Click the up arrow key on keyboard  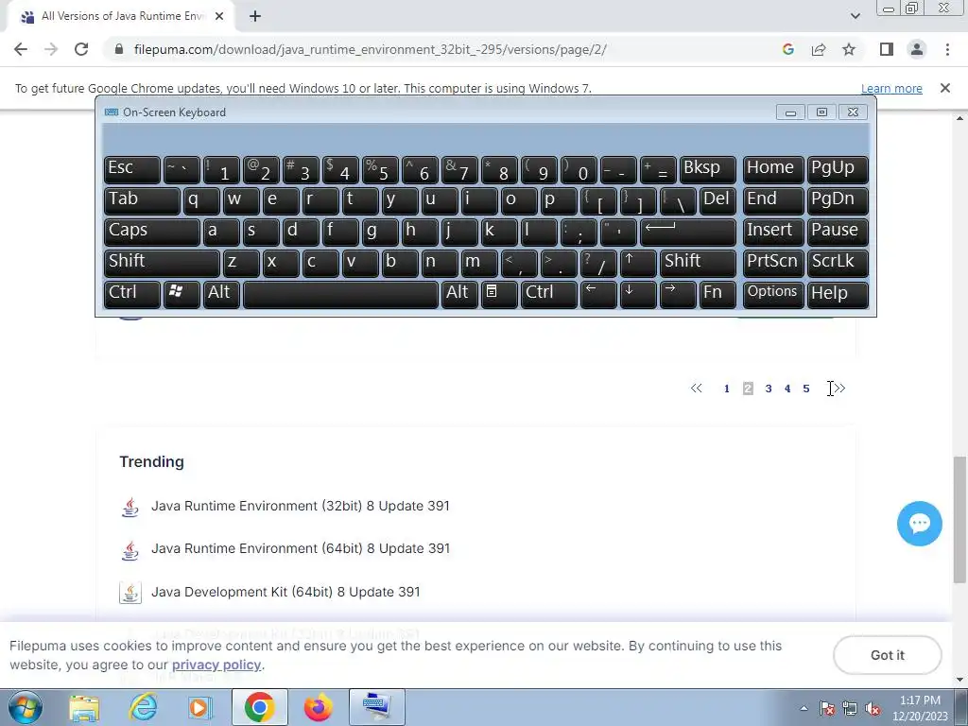[x=638, y=263]
